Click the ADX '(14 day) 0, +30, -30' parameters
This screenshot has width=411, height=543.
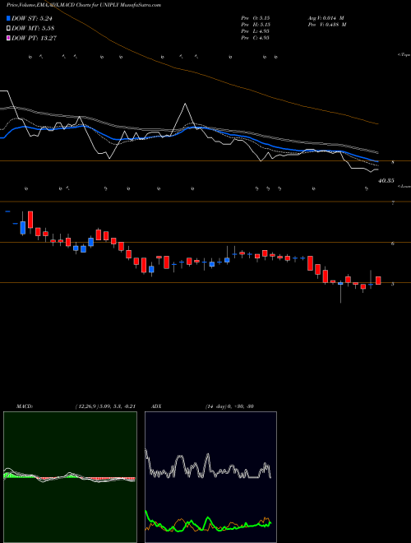pyautogui.click(x=229, y=406)
